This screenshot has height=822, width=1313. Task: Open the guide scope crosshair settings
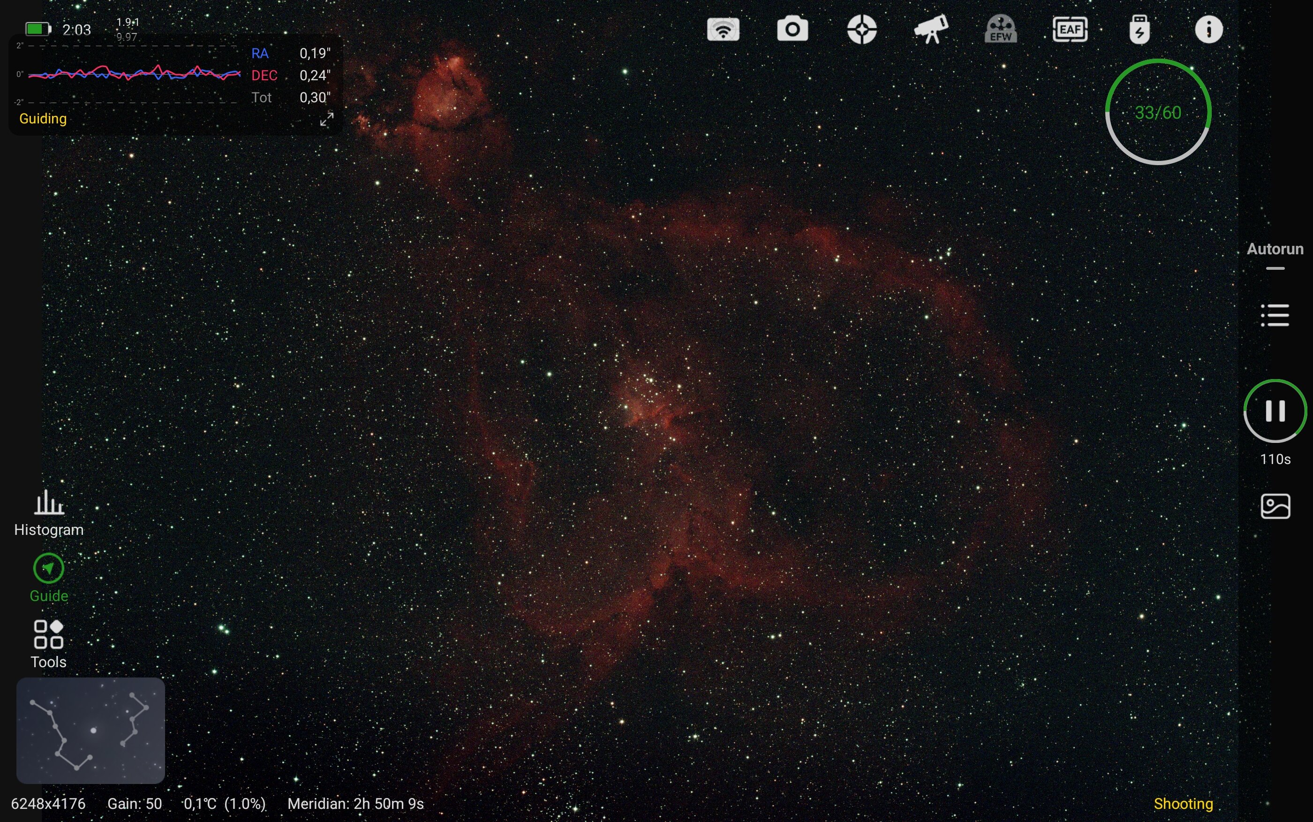861,30
